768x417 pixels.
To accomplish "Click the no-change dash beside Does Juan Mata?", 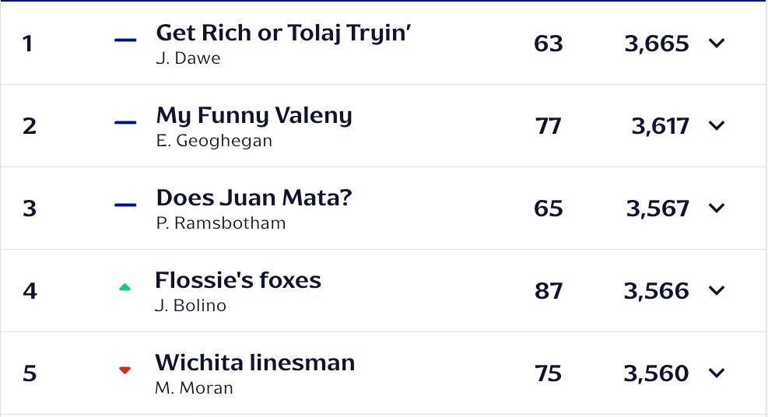I will coord(125,205).
